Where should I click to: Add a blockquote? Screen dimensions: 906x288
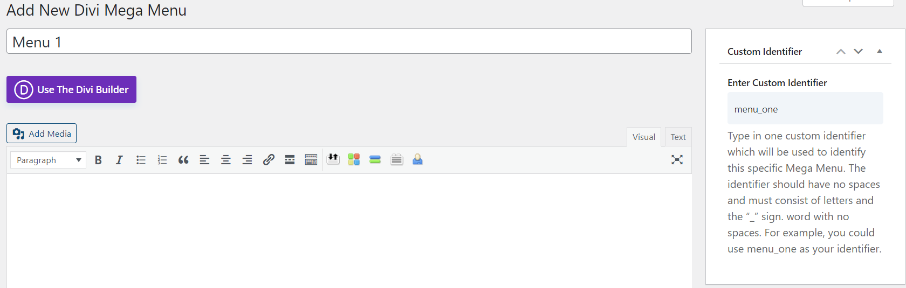pos(183,160)
